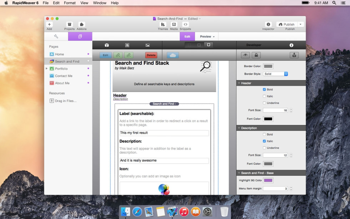
Task: Click the lock stack icon
Action: click(256, 55)
